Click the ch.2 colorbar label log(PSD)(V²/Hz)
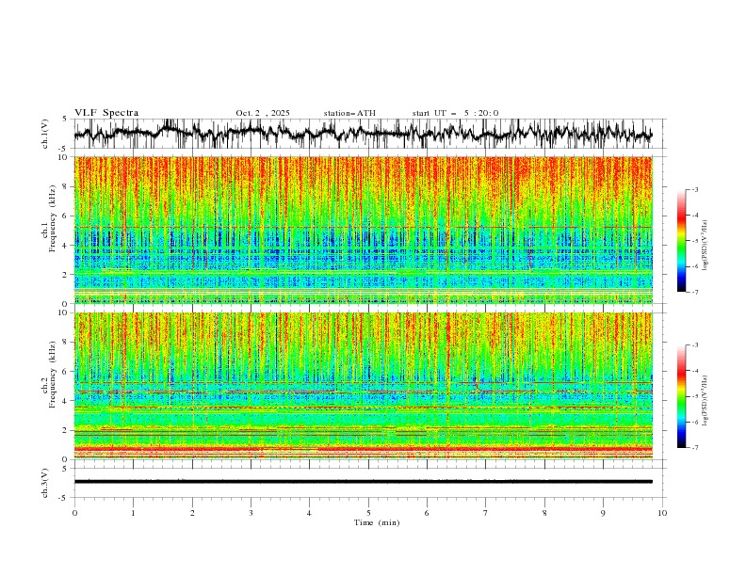 pyautogui.click(x=705, y=400)
